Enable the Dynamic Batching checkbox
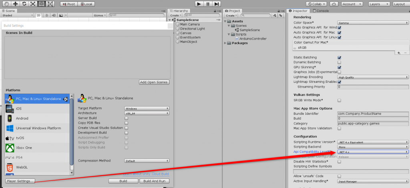The height and width of the screenshot is (188, 410). (340, 62)
